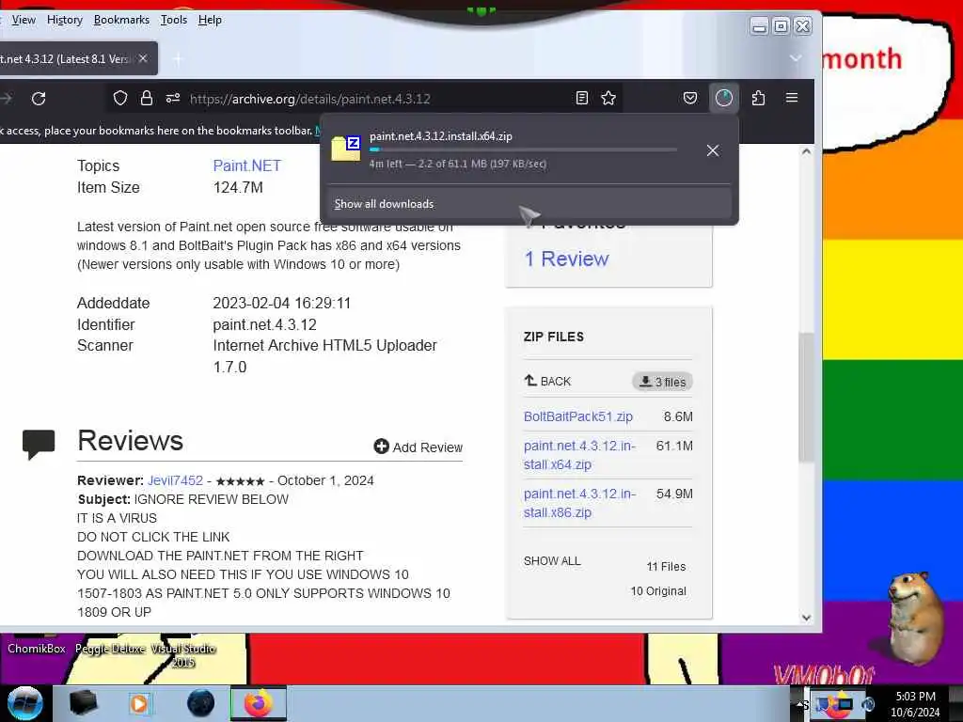
Task: Open the Visual Studio 2015 desktop shortcut
Action: tap(183, 655)
